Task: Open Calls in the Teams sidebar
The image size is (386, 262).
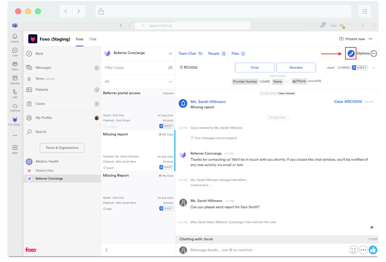Action: [15, 93]
